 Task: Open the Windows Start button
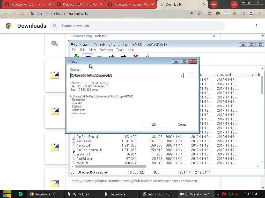(x=7, y=194)
